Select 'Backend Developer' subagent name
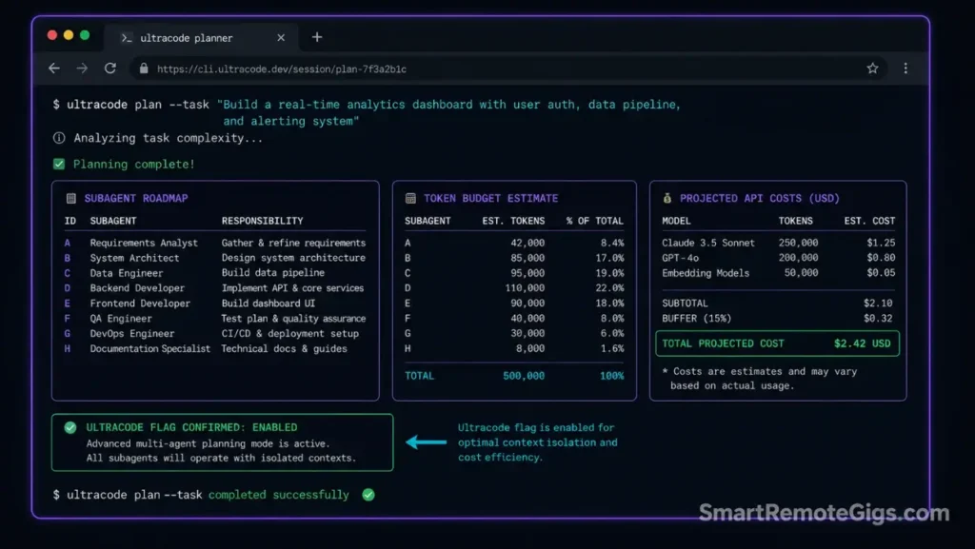Viewport: 975px width, 549px height. coord(137,288)
